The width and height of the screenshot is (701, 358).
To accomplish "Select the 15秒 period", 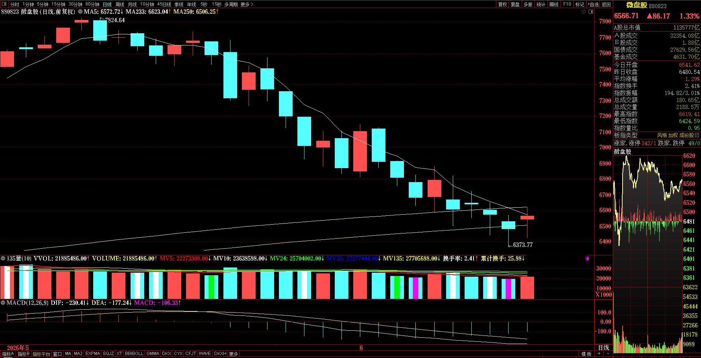I will pyautogui.click(x=216, y=4).
